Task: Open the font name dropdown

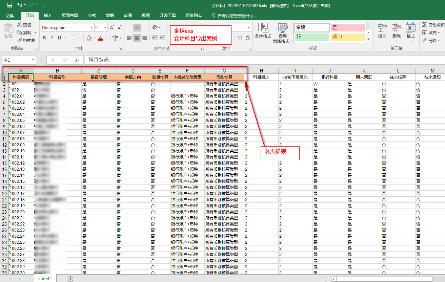Action: [x=92, y=28]
